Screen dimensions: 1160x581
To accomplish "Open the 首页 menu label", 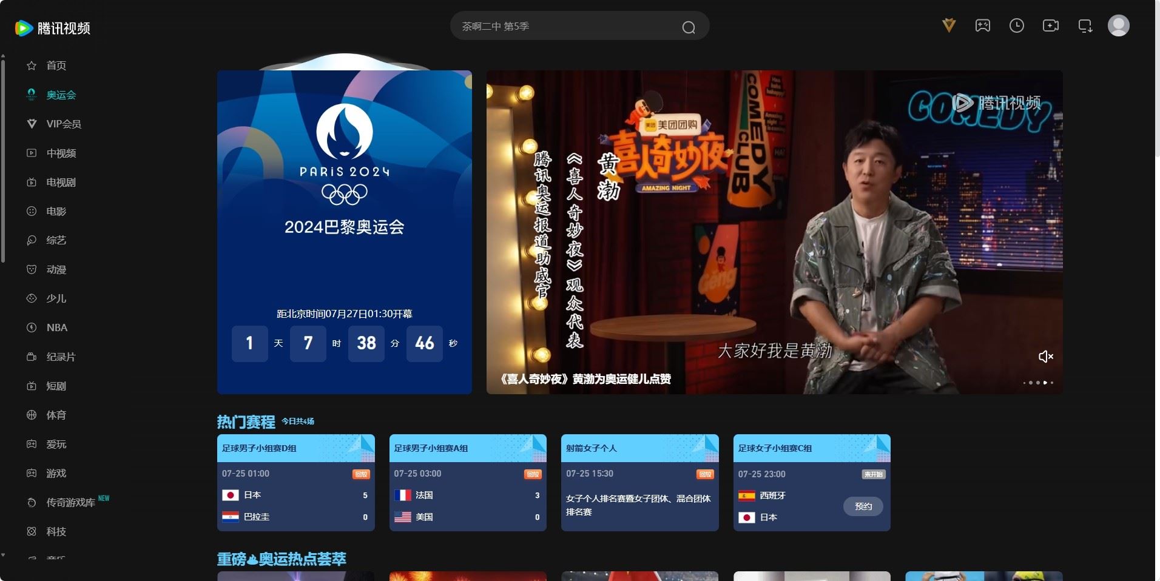I will click(56, 65).
